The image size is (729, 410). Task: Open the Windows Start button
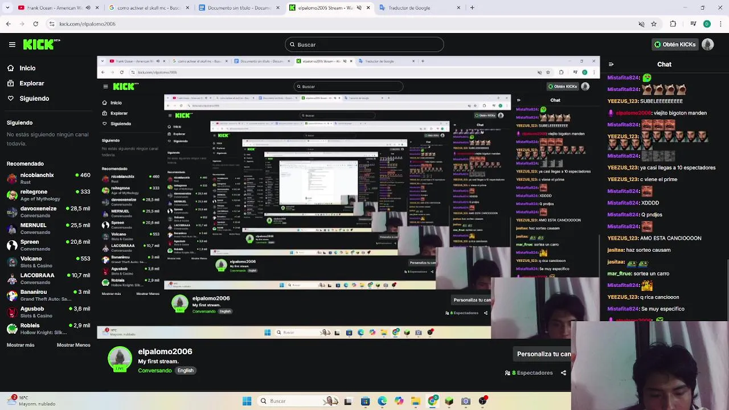247,401
